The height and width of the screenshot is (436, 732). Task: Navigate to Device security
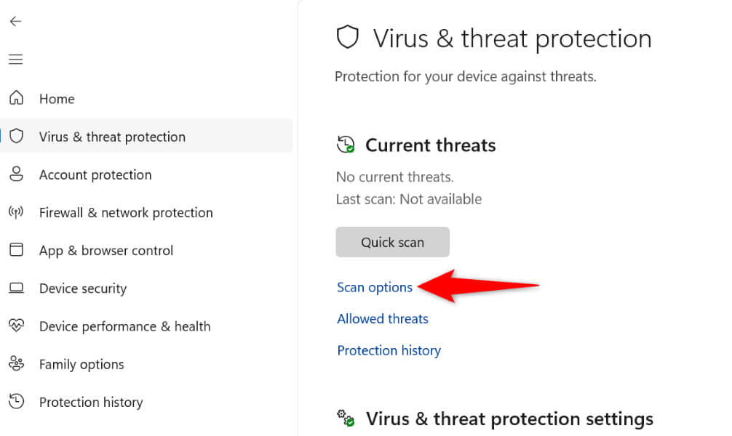(x=83, y=288)
